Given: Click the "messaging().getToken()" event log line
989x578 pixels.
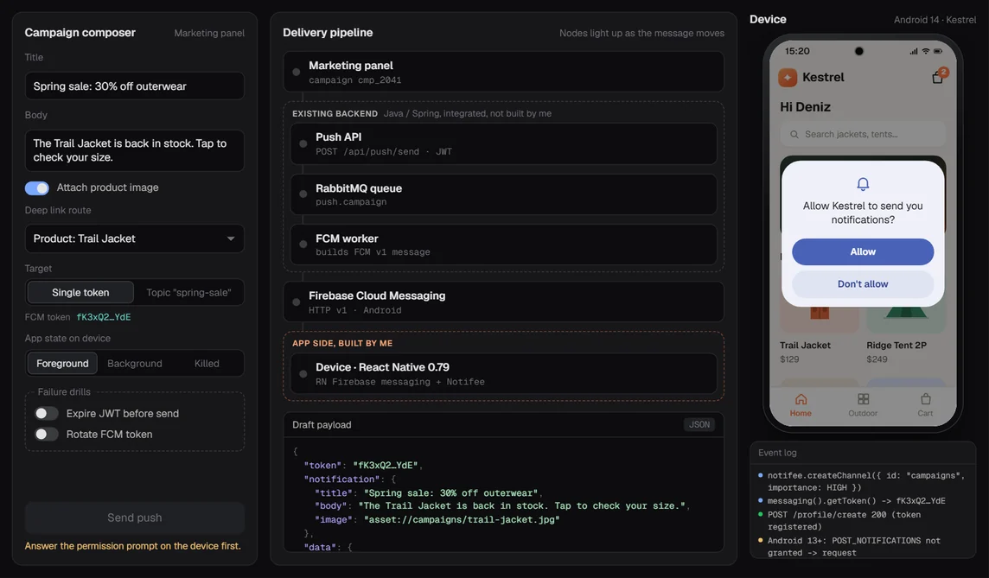Looking at the screenshot, I should click(856, 501).
